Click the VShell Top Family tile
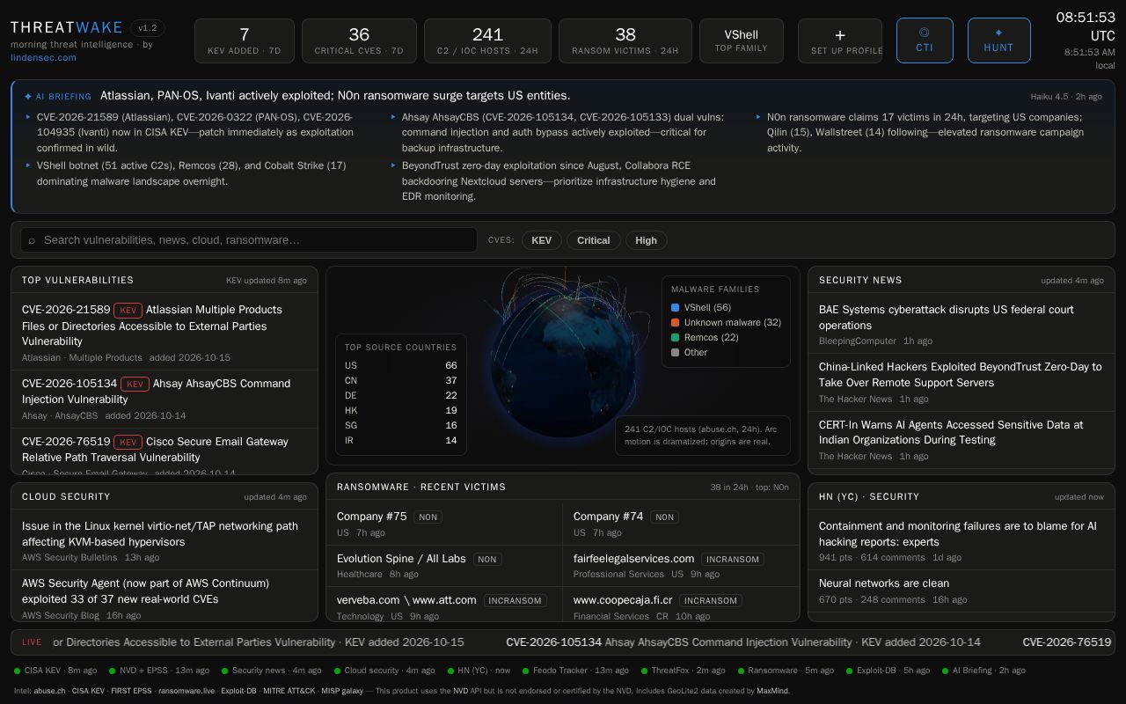 pyautogui.click(x=742, y=40)
